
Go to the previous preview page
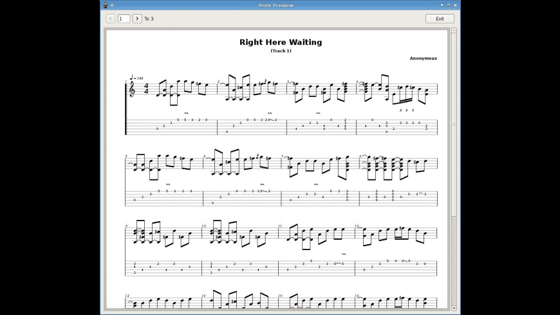[x=110, y=19]
